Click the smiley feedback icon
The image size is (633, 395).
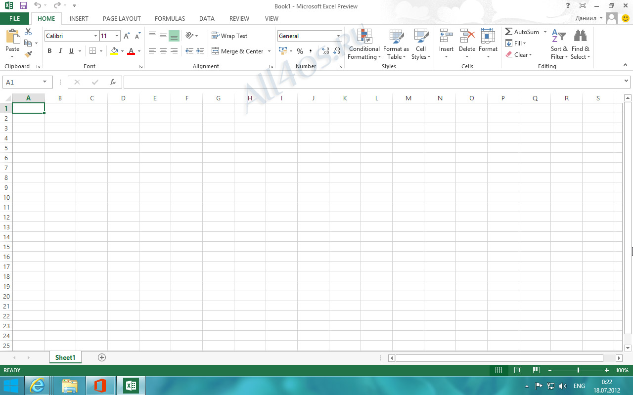[x=626, y=18]
